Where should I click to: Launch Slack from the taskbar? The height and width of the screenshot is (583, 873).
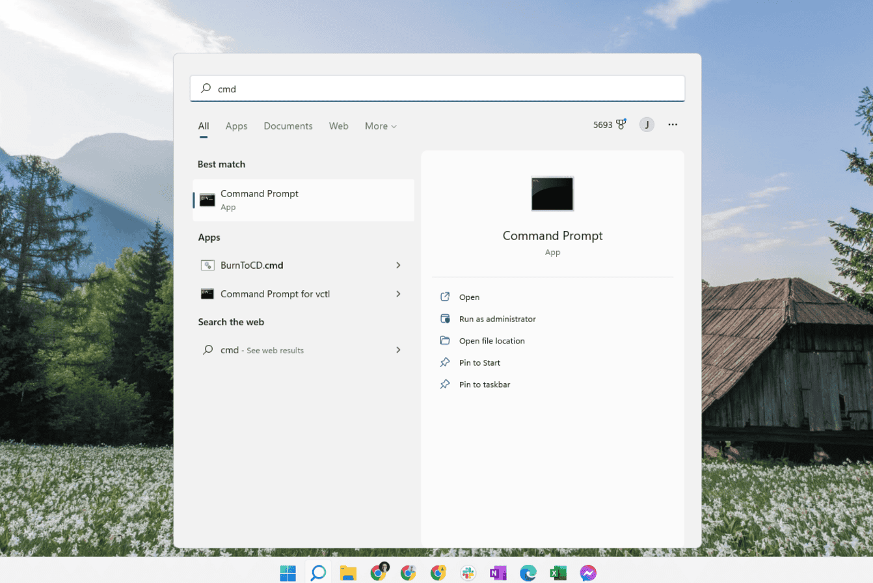tap(468, 573)
